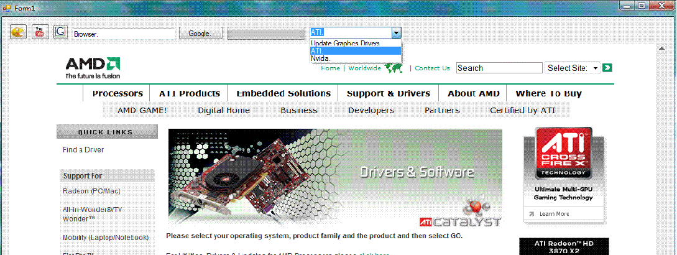Viewport: 677px width, 255px height.
Task: Open All-in-Wonder/TV Wonder support link
Action: 93,214
